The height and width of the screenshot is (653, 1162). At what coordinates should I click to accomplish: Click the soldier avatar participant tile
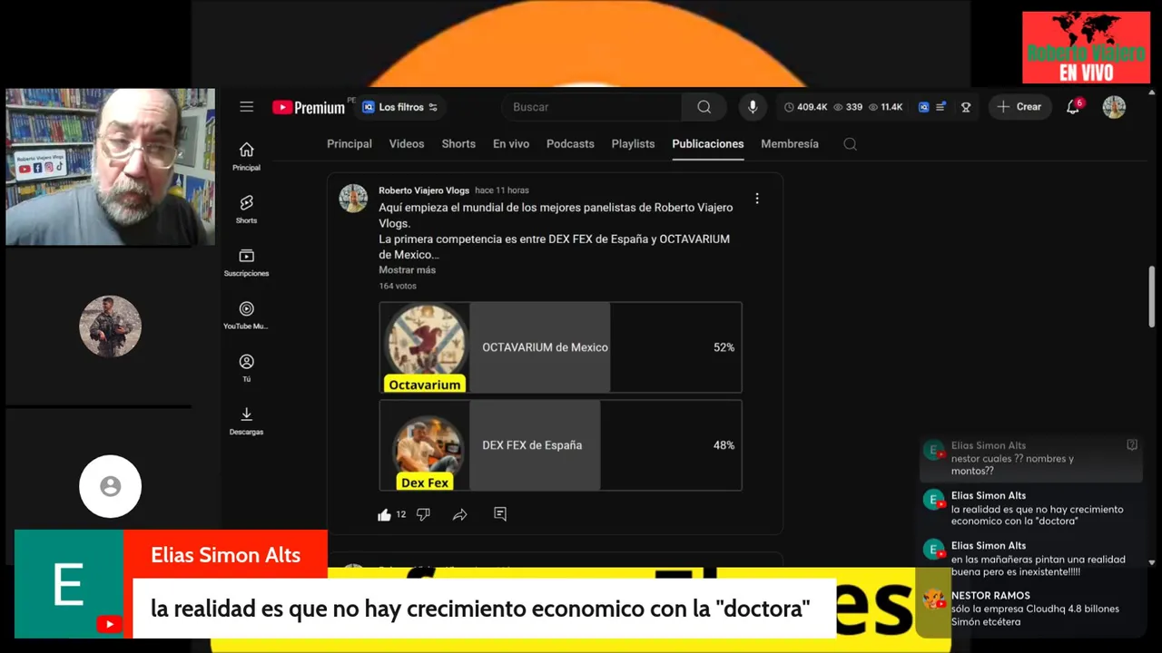tap(110, 326)
